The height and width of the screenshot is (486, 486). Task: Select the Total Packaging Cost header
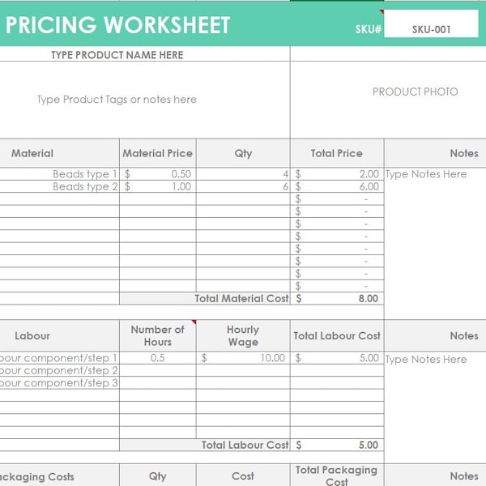[x=337, y=475]
